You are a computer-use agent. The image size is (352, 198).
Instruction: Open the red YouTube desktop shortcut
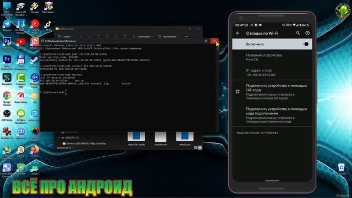point(21,43)
